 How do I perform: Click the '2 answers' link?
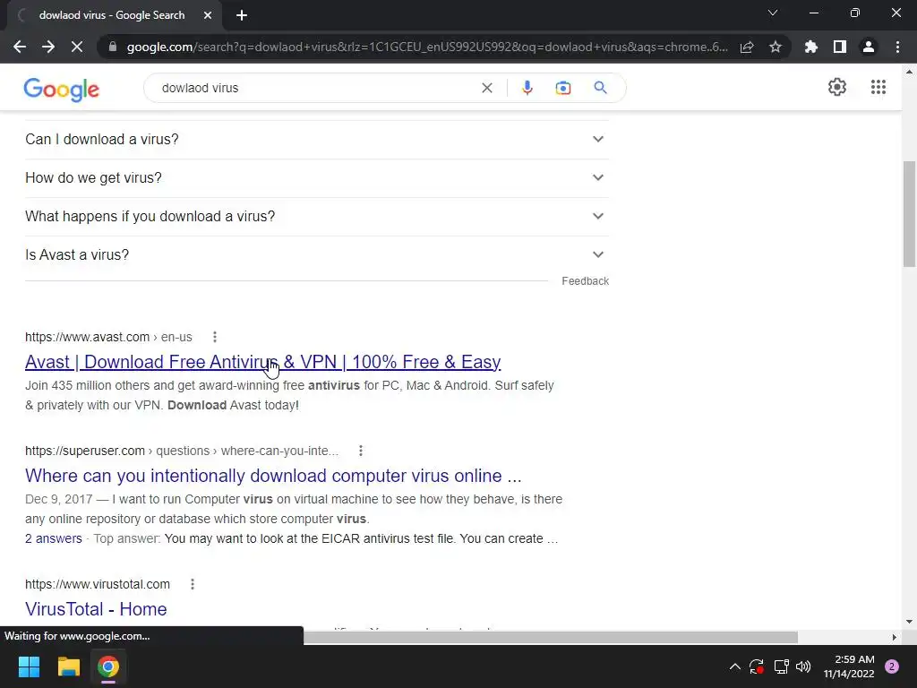click(53, 538)
